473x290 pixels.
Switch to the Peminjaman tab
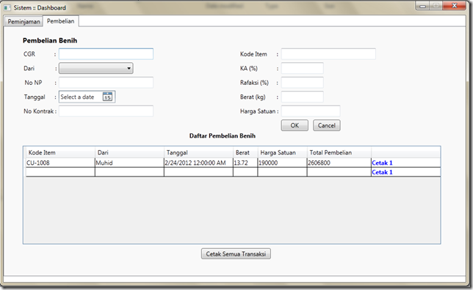coord(24,22)
